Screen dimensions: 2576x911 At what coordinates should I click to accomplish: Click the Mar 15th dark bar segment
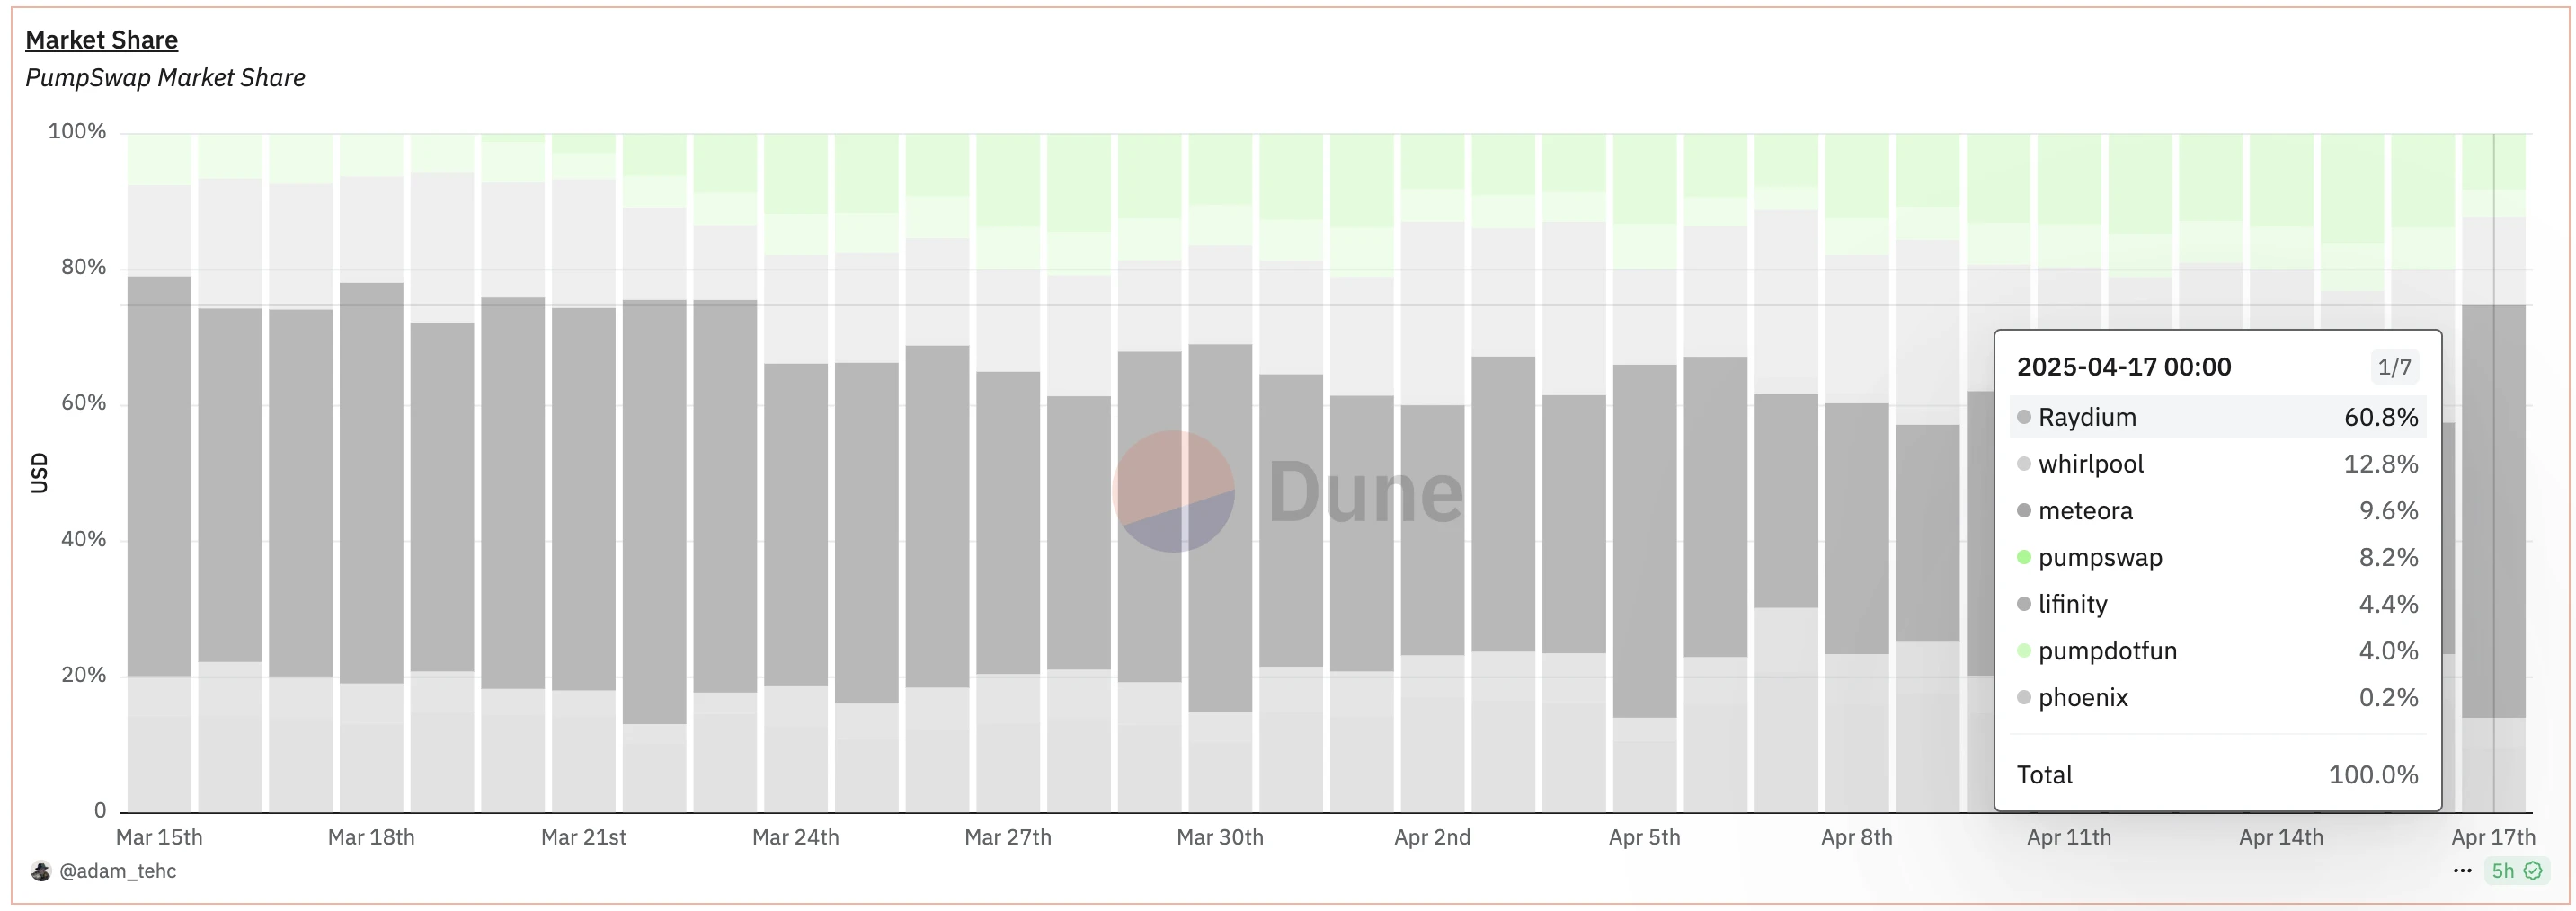(159, 476)
